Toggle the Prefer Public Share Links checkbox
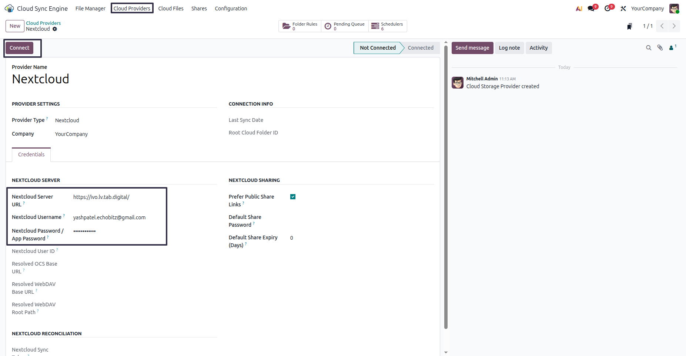The image size is (686, 356). pyautogui.click(x=293, y=197)
